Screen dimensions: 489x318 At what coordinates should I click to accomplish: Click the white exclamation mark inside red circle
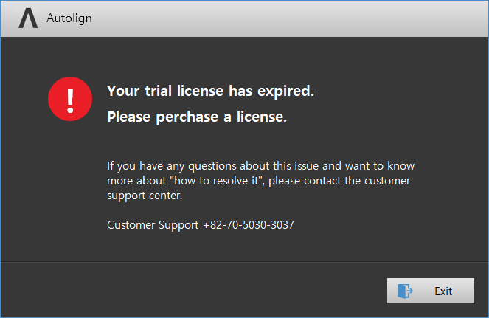pos(70,100)
